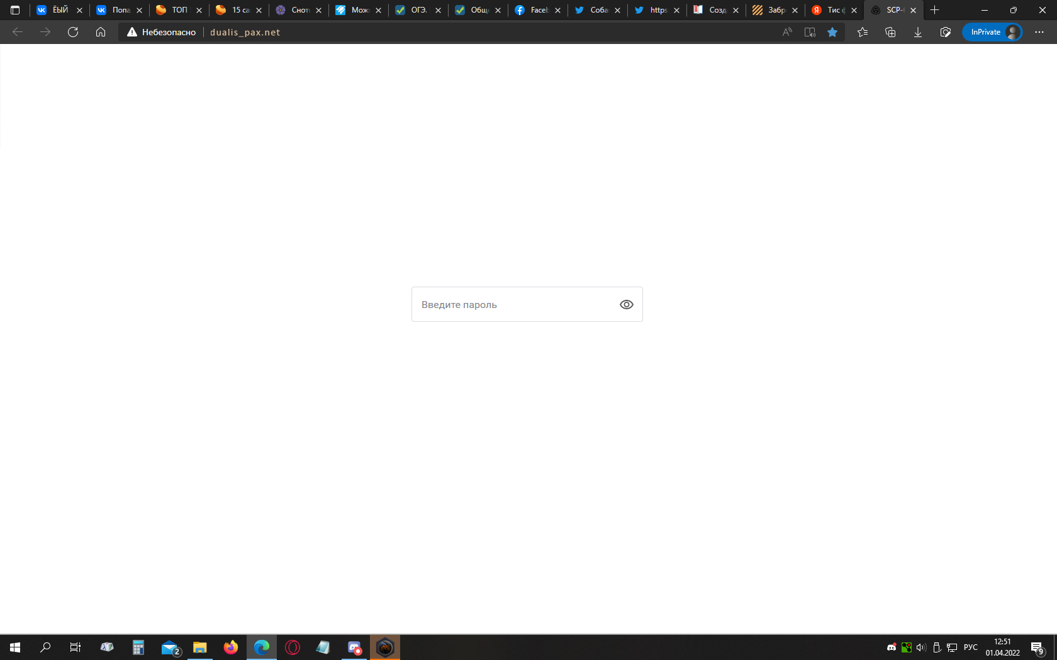Click the 'Небезопасно' security warning
Screen dimensions: 1057x660
coord(161,32)
